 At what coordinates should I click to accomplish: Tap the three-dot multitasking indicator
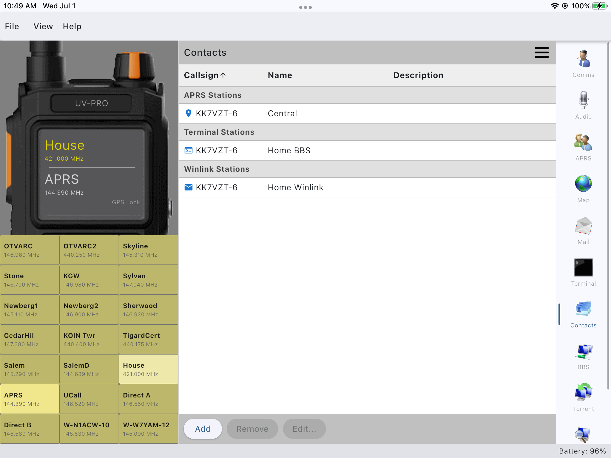click(x=305, y=7)
